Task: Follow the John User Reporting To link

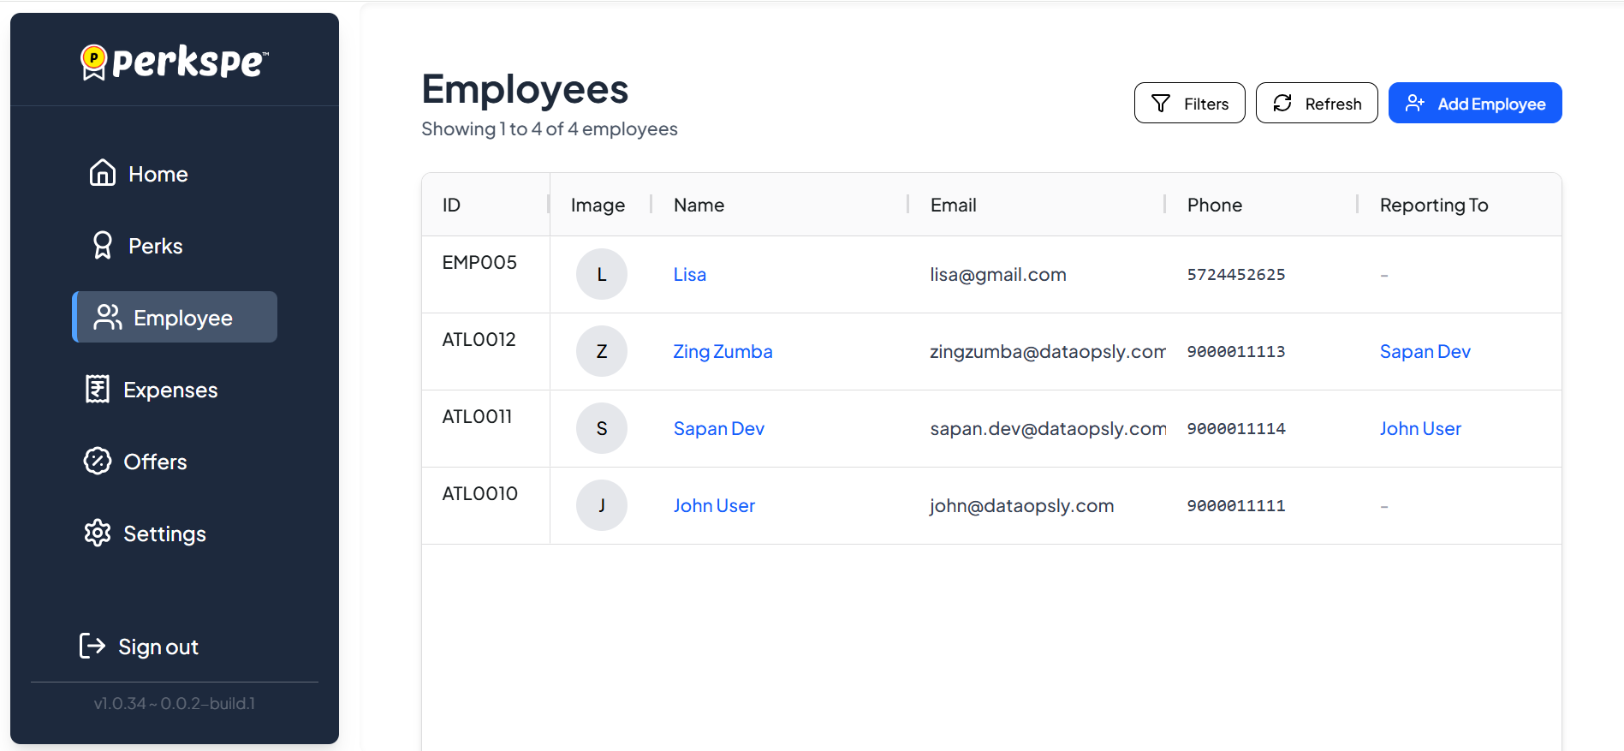Action: [x=1420, y=428]
